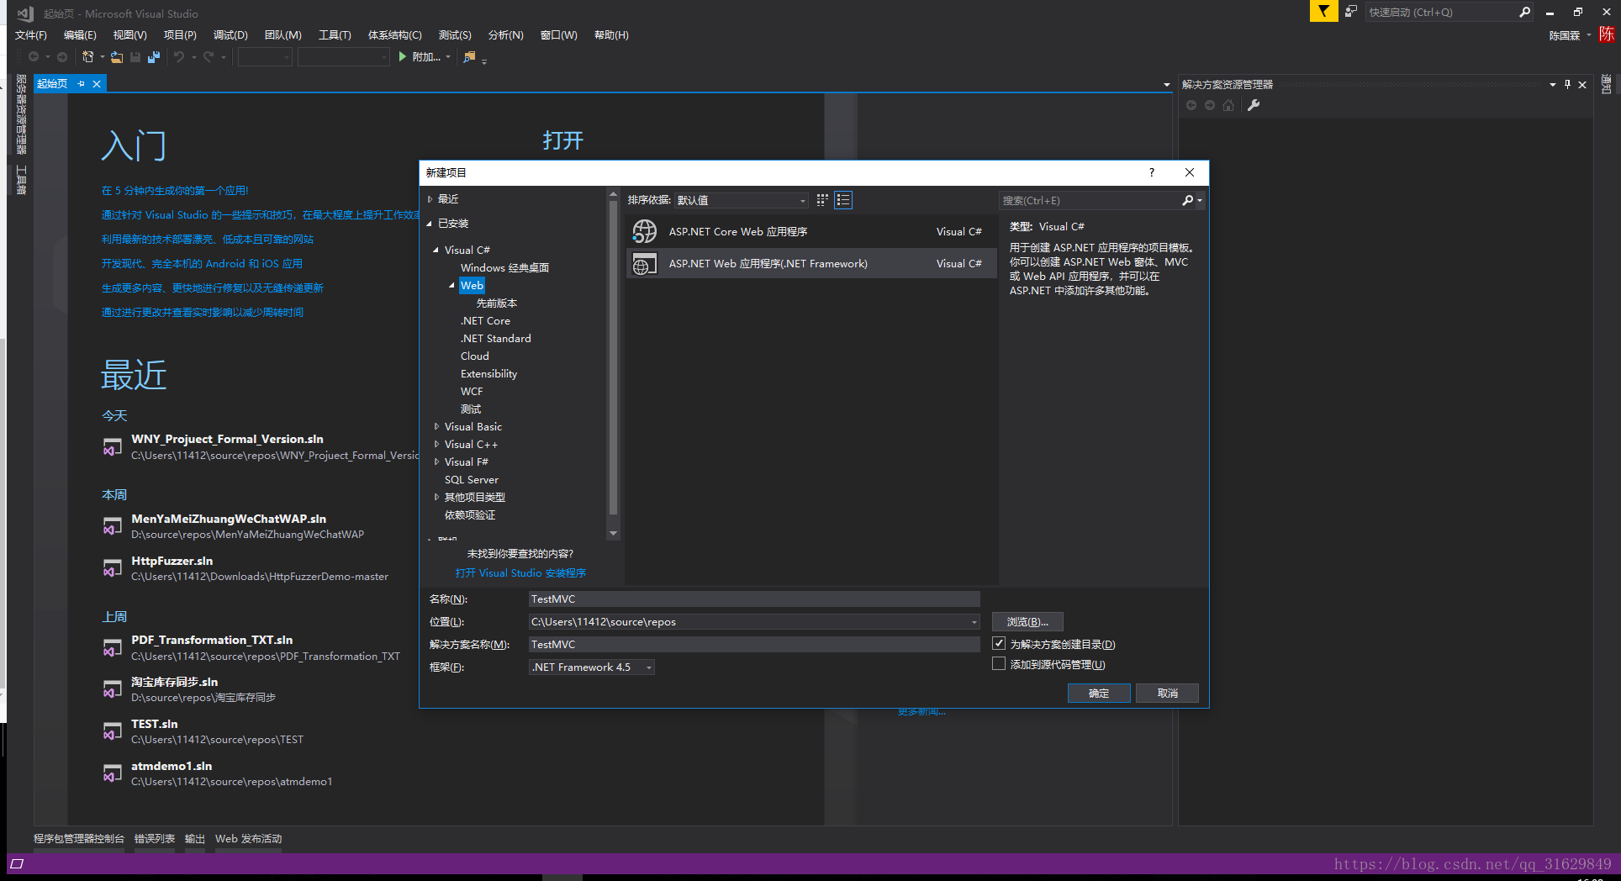Open the 文件(F) menu

point(31,34)
